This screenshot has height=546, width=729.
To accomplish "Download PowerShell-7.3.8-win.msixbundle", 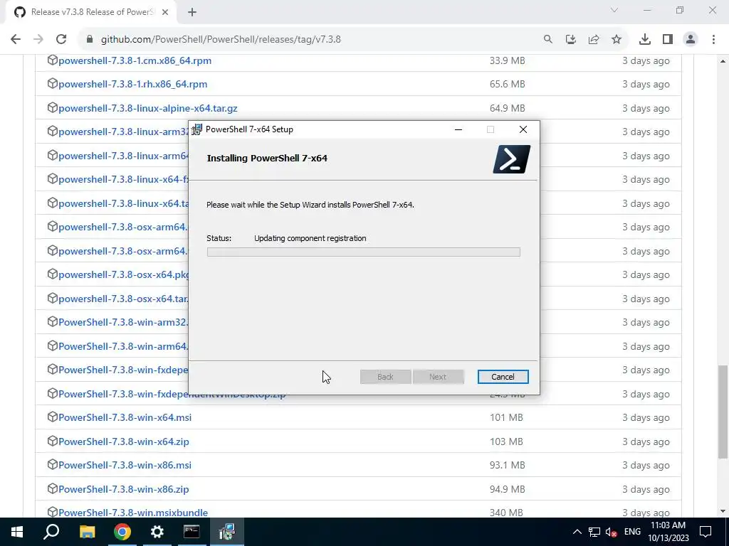I will pyautogui.click(x=133, y=513).
